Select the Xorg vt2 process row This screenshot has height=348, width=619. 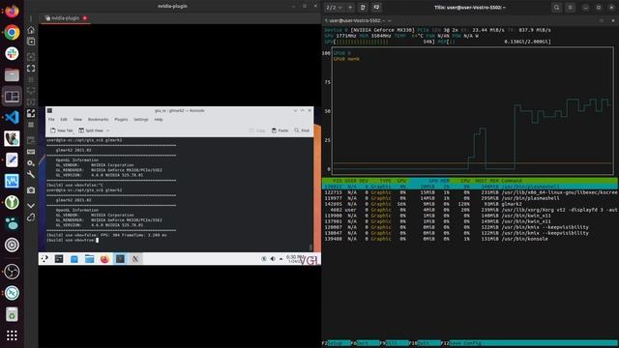click(x=470, y=210)
